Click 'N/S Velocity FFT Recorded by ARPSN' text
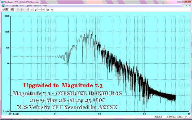Image resolution: width=192 pixels, height=120 pixels. pos(67,107)
